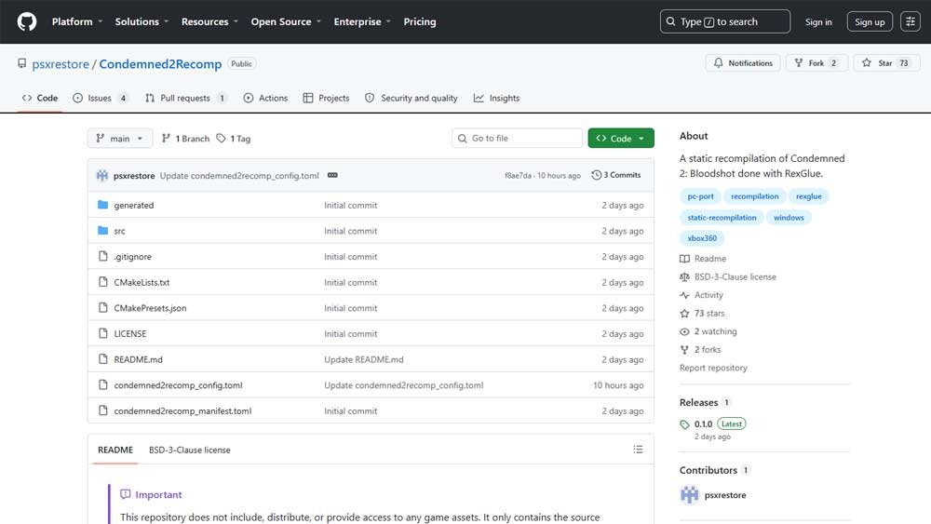
Task: Open README.md in file list
Action: (138, 359)
